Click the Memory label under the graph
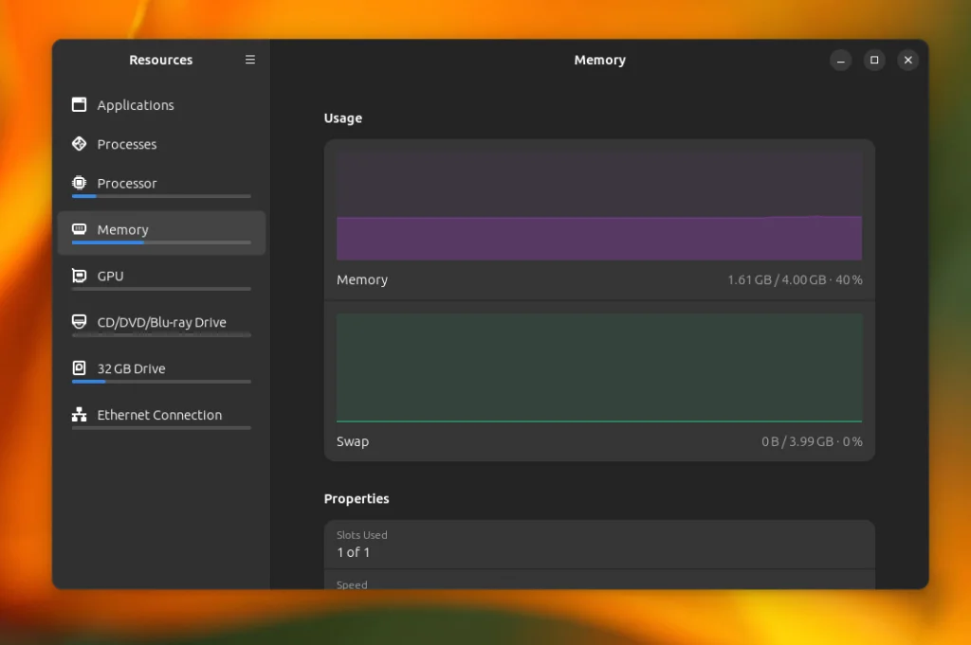 click(362, 279)
